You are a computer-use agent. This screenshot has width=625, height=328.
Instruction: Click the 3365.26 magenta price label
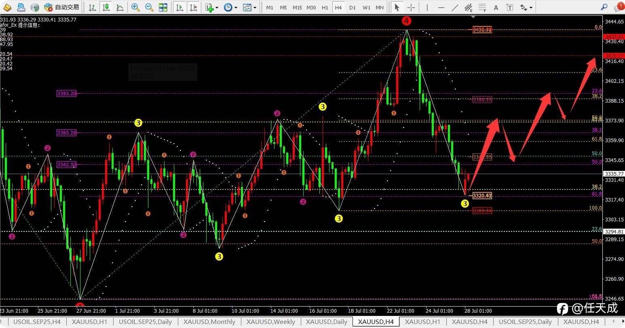(67, 132)
